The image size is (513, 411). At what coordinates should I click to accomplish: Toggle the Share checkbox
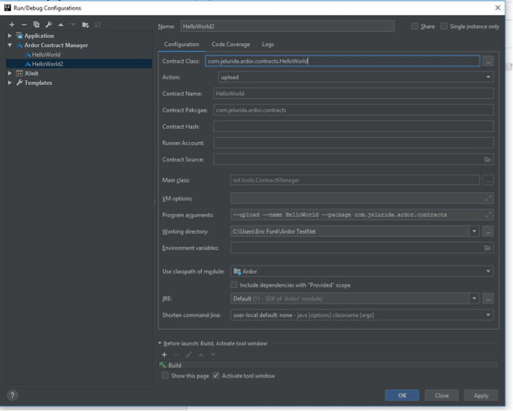click(x=415, y=26)
